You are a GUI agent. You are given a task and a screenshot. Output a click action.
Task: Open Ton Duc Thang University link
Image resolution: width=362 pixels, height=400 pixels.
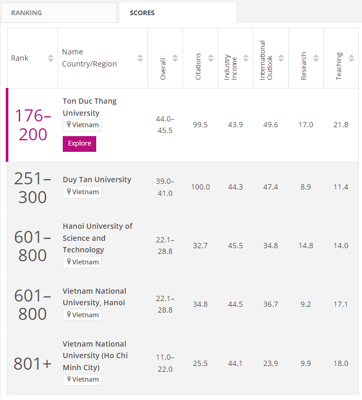(89, 107)
